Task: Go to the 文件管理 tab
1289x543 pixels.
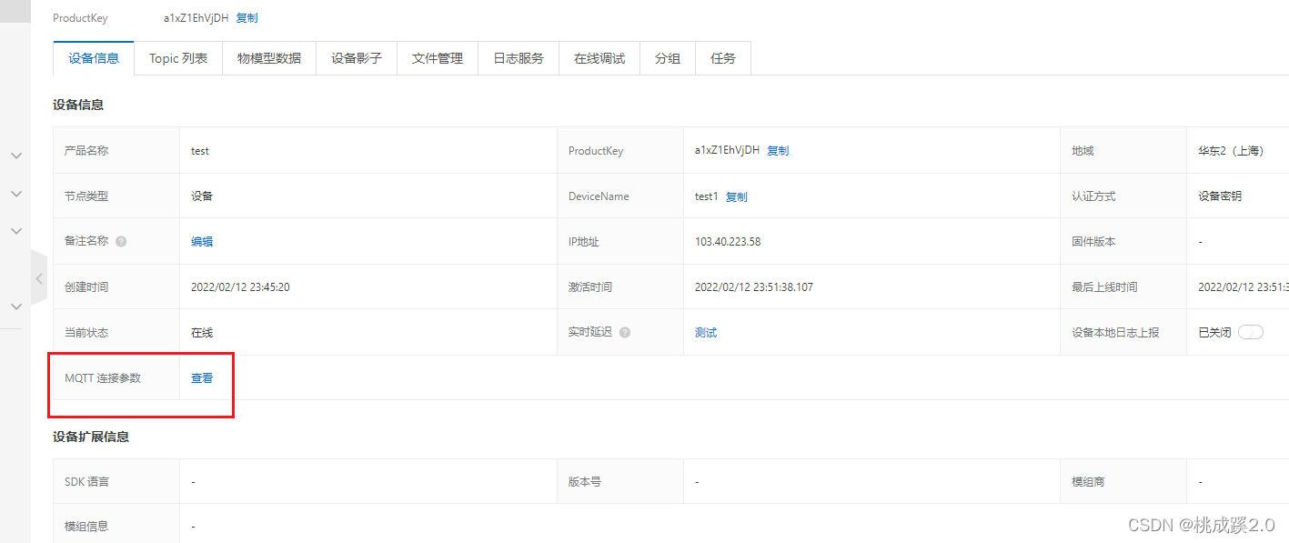Action: click(438, 58)
